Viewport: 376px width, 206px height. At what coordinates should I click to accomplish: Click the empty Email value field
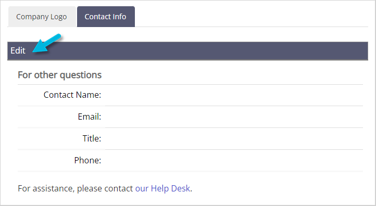tap(234, 117)
